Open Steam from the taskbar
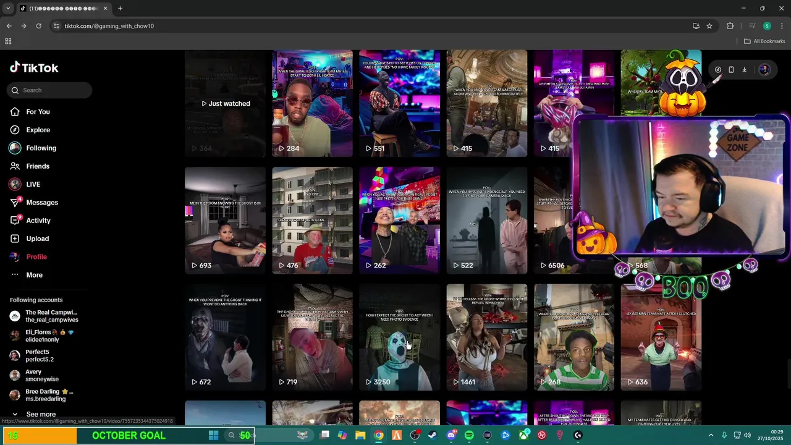This screenshot has height=445, width=791. 433,436
